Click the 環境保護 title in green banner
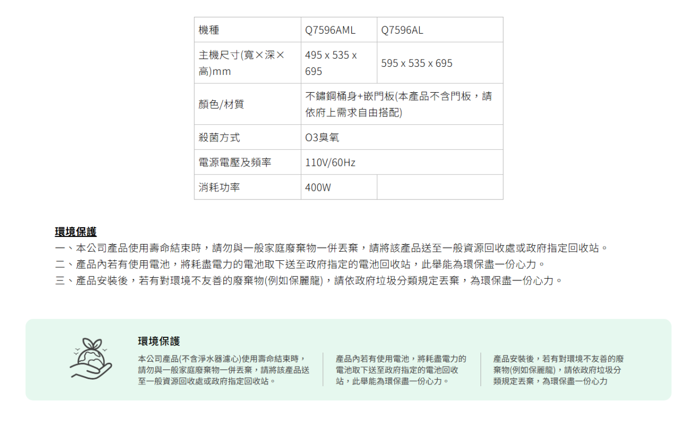Image resolution: width=695 pixels, height=429 pixels. pyautogui.click(x=159, y=341)
